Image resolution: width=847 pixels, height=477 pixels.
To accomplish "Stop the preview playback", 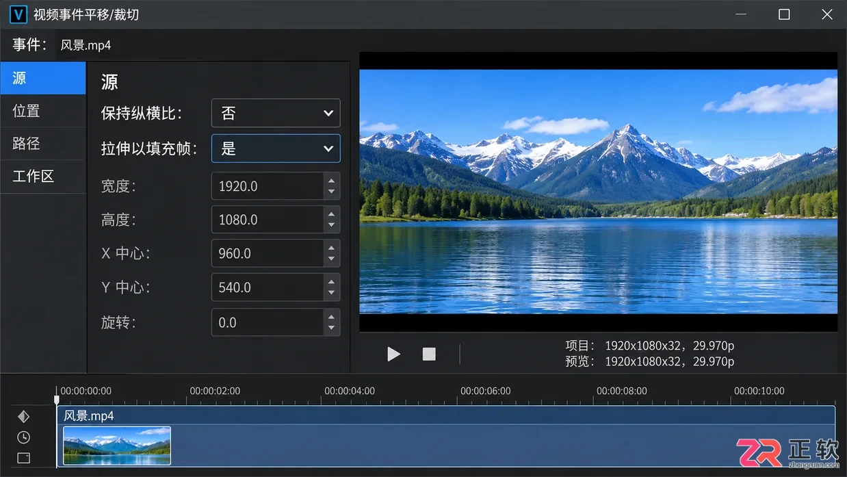I will click(429, 354).
